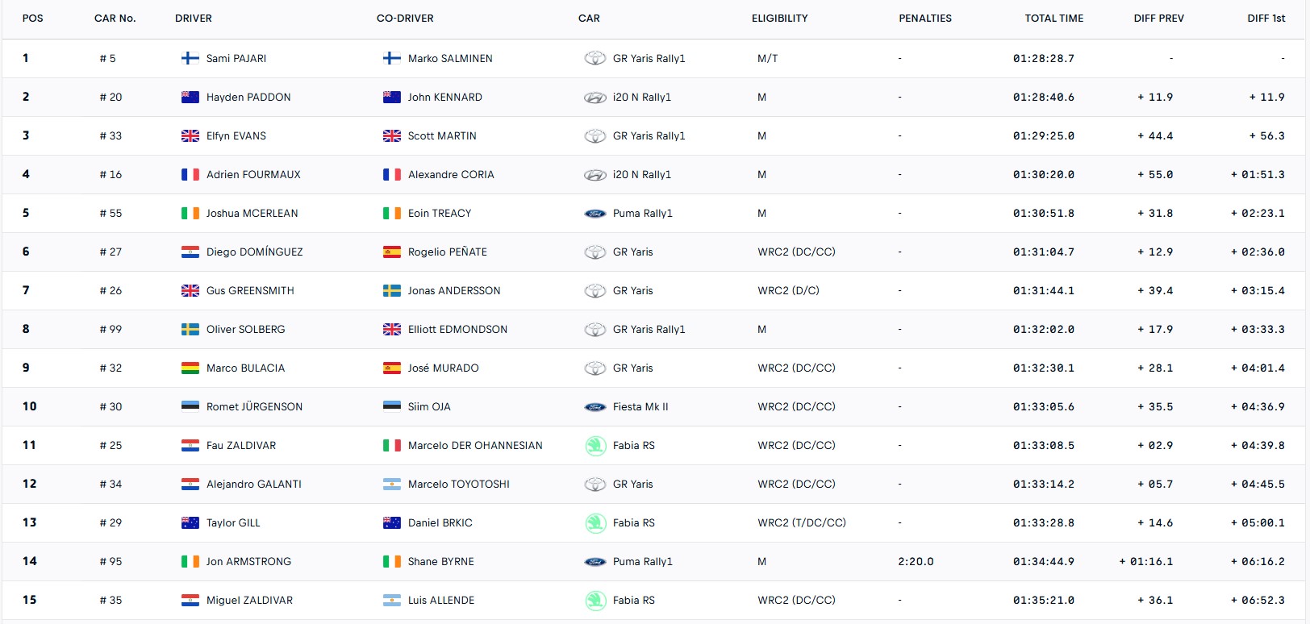Click the Estonian flag beside Romet JÜRGENSON
1310x624 pixels.
190,406
